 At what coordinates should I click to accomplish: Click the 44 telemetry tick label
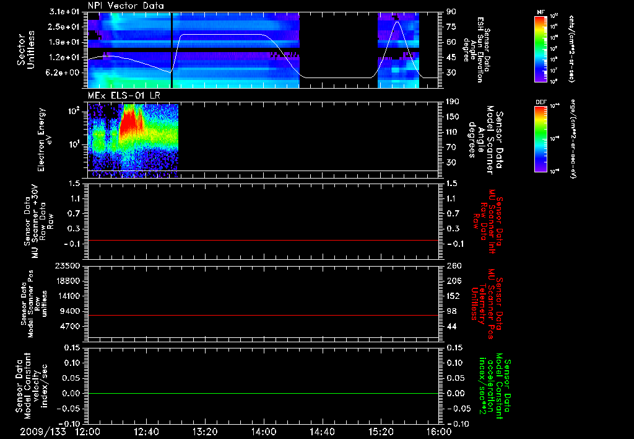[451, 326]
